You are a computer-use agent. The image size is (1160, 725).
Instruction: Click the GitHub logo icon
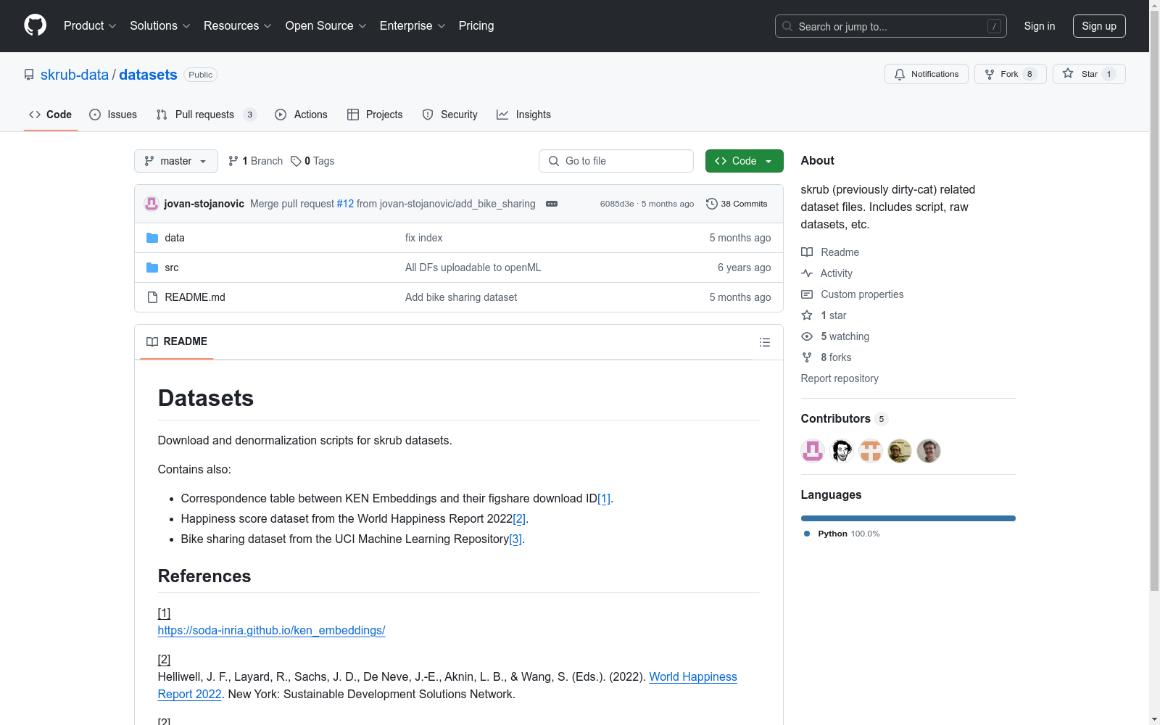point(35,25)
